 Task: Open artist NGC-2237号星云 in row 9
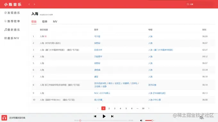(102, 93)
